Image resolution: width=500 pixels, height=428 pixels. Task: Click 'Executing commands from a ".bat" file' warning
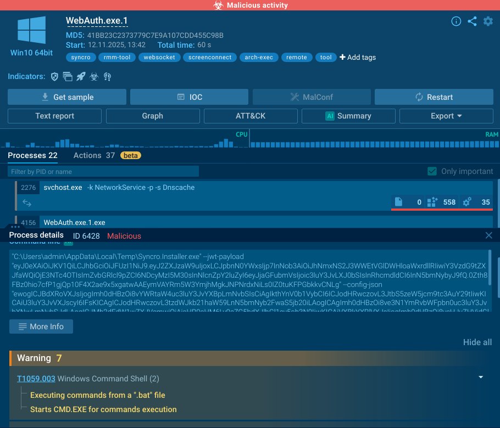tap(98, 395)
